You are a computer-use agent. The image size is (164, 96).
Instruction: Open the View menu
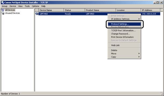pos(20,6)
